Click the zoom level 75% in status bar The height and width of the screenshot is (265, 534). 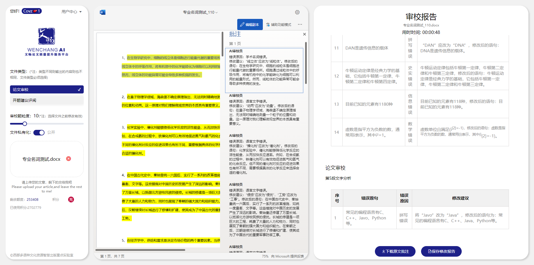coord(265,256)
